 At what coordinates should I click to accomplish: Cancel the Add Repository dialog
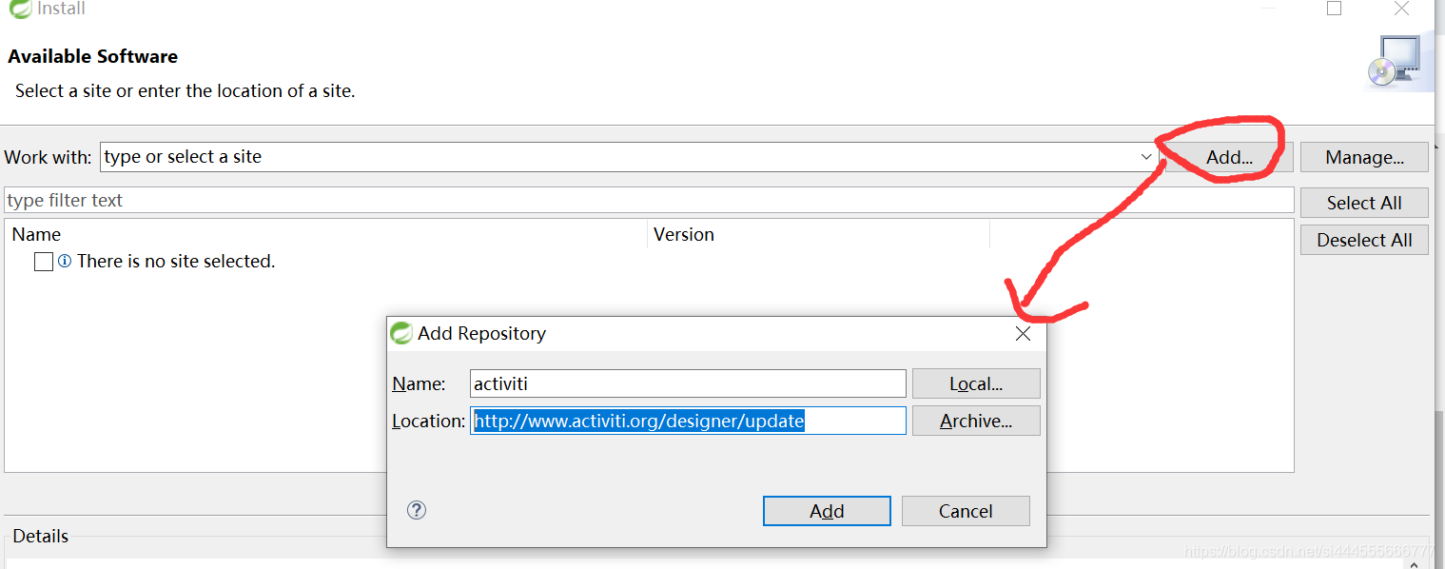pyautogui.click(x=966, y=511)
